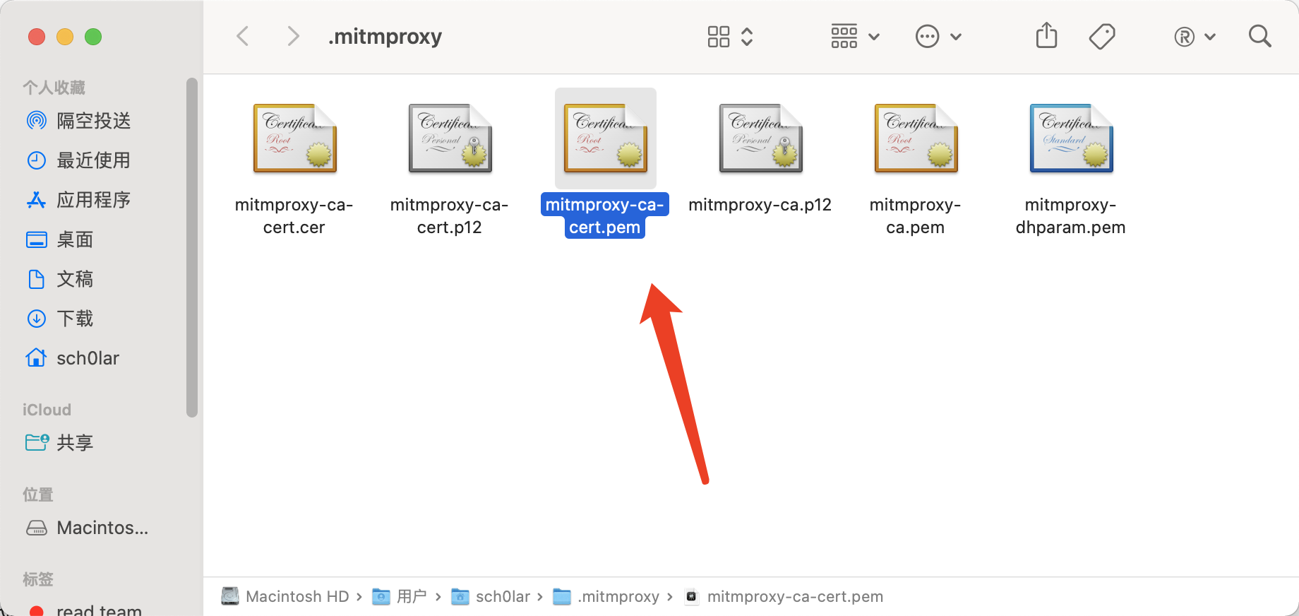Expand the registered-mark dropdown chevron
The height and width of the screenshot is (616, 1299).
(x=1210, y=37)
